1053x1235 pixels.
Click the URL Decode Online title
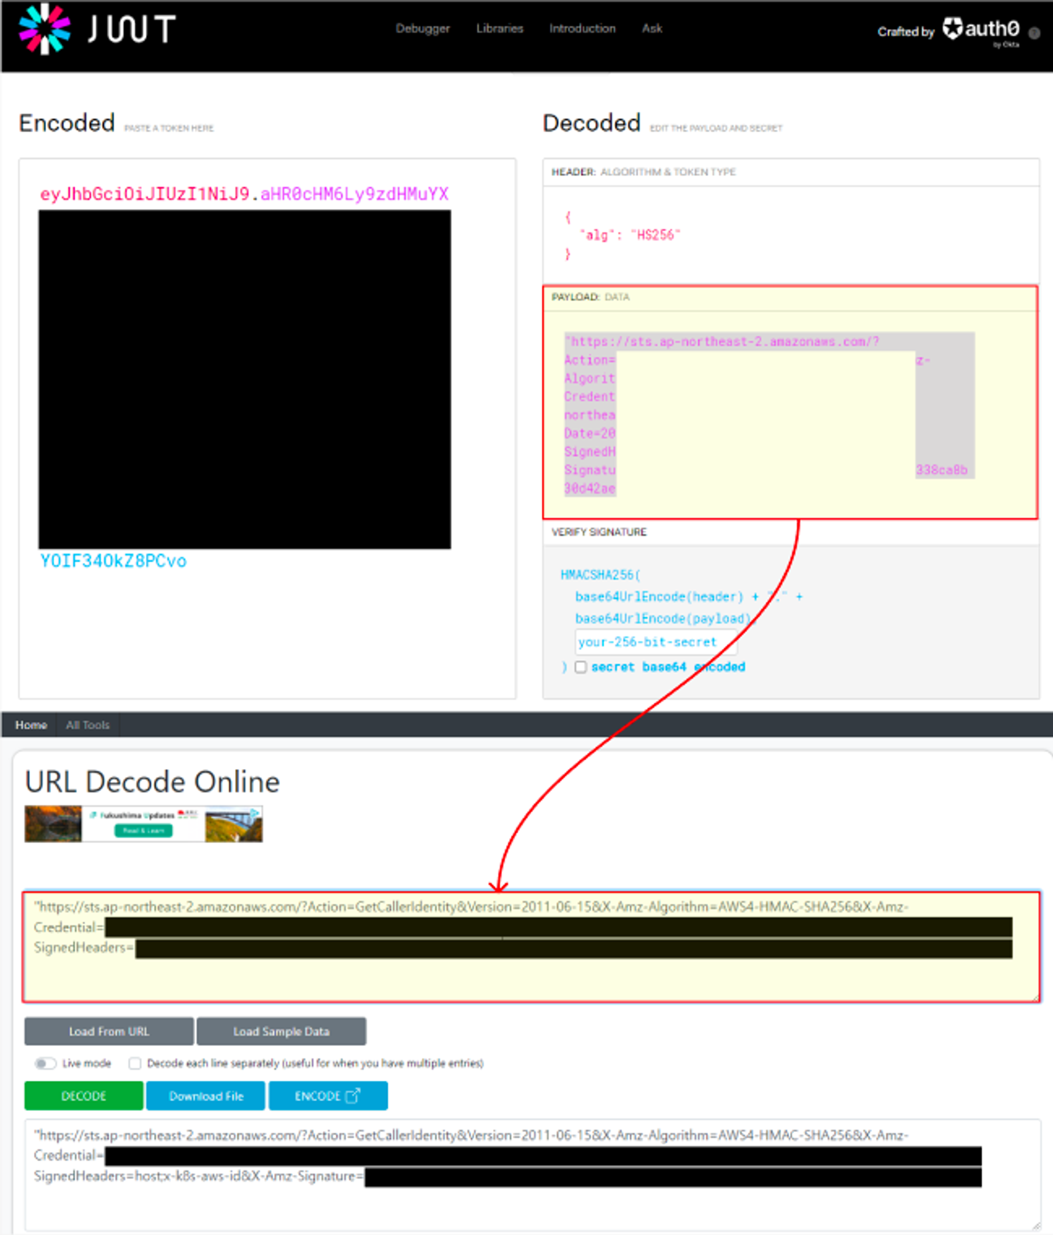[x=153, y=782]
